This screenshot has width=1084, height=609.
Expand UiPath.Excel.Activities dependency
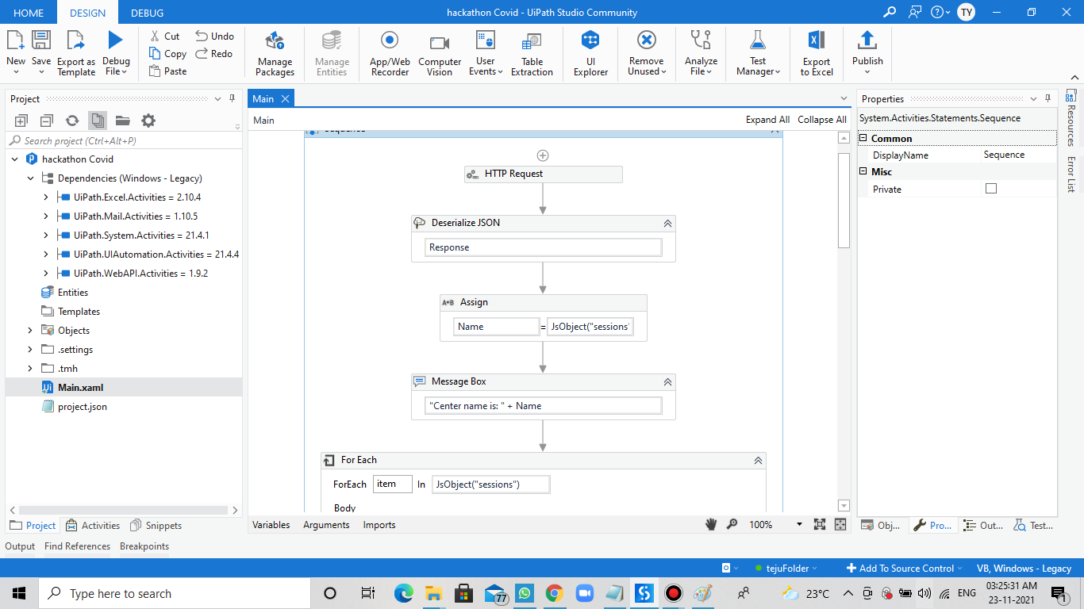coord(46,197)
